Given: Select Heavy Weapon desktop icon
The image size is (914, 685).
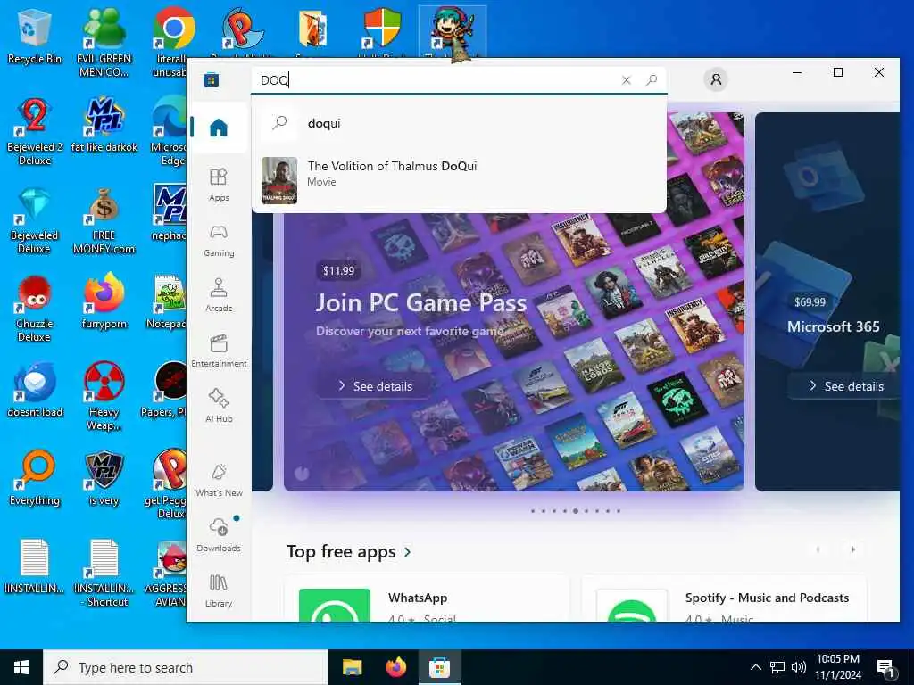Looking at the screenshot, I should click(104, 397).
